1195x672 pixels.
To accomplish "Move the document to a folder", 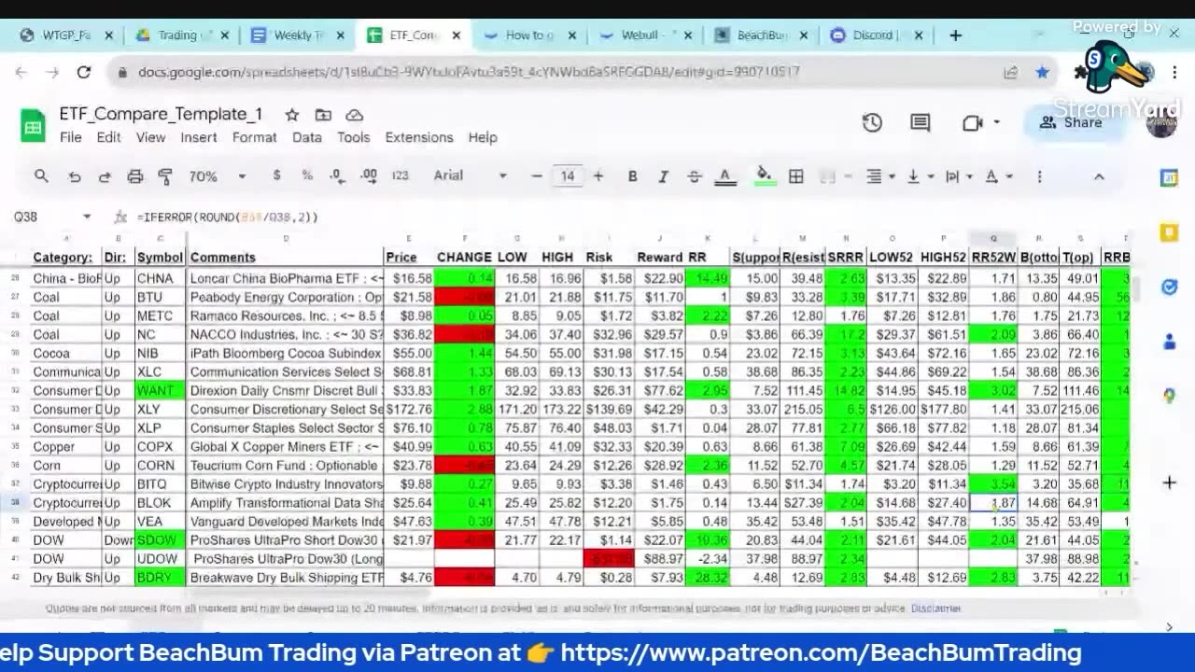I will 323,115.
